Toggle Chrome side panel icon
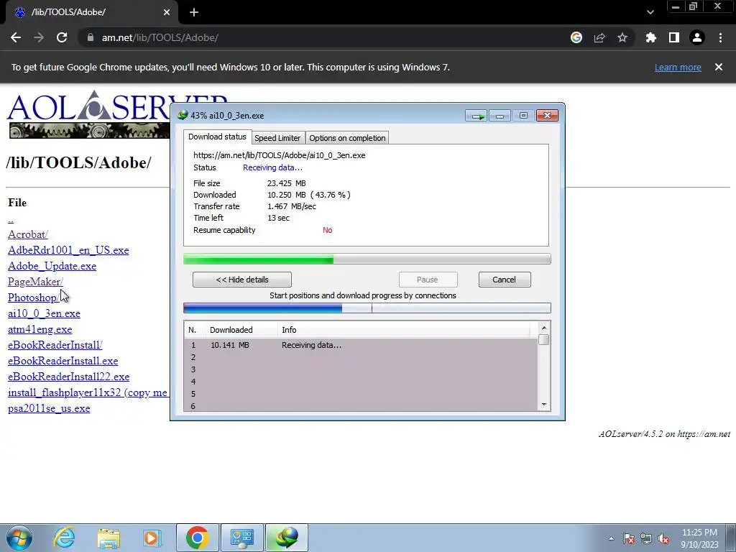Screen dimensions: 736x552 pos(674,37)
